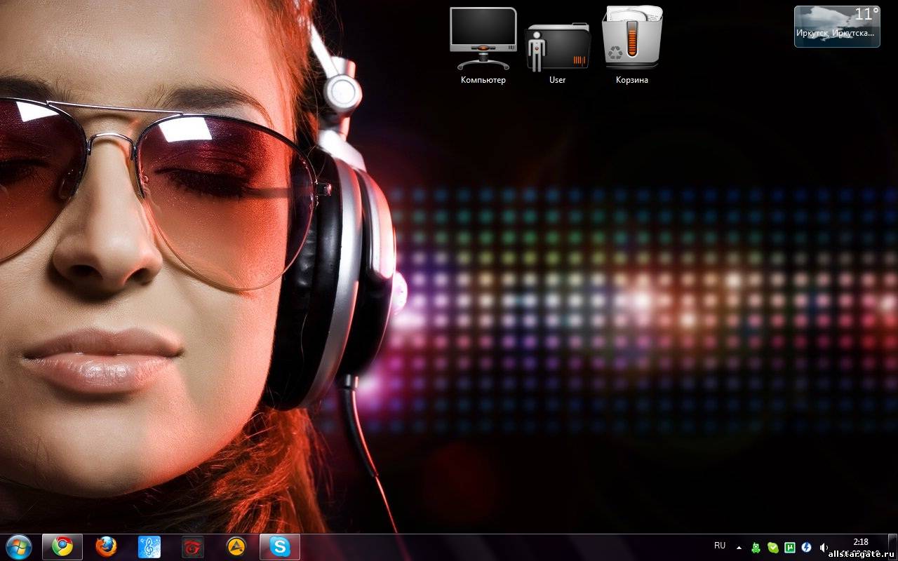The width and height of the screenshot is (898, 561).
Task: Select the User folder on the desktop
Action: (x=558, y=48)
